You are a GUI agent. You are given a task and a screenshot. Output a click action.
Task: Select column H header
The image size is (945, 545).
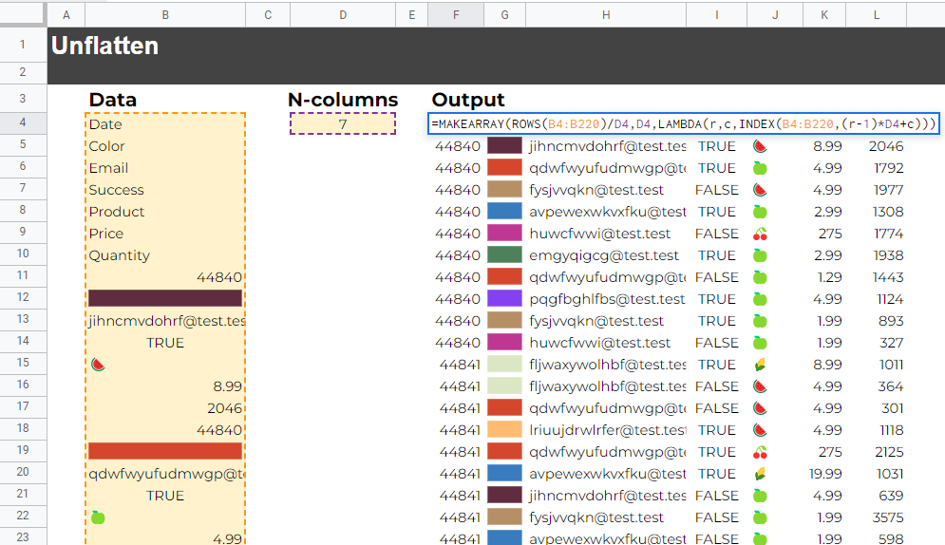pyautogui.click(x=606, y=15)
